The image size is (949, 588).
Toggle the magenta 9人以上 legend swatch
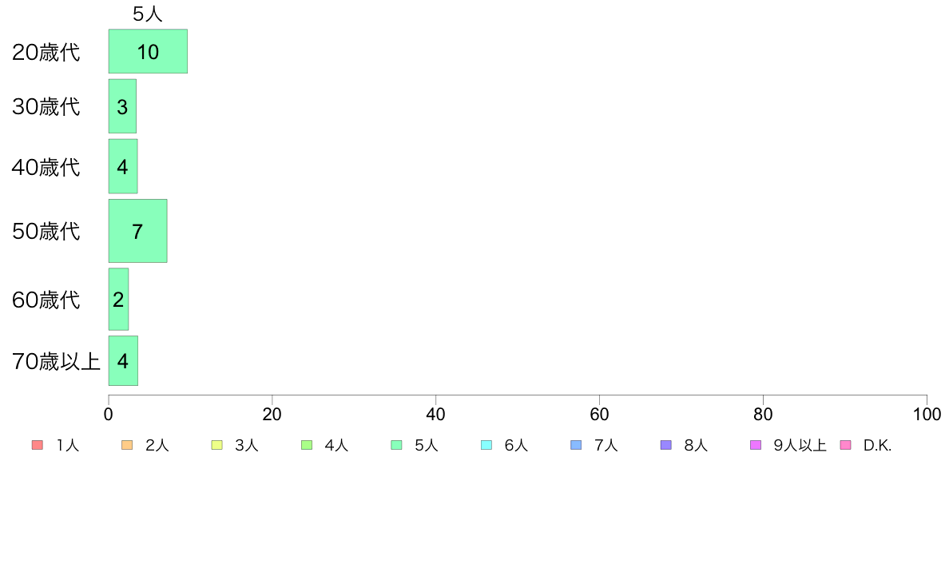pyautogui.click(x=756, y=445)
